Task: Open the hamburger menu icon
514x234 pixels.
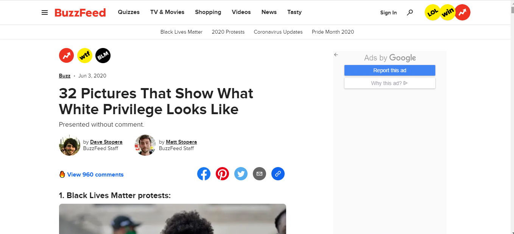Action: [x=45, y=12]
